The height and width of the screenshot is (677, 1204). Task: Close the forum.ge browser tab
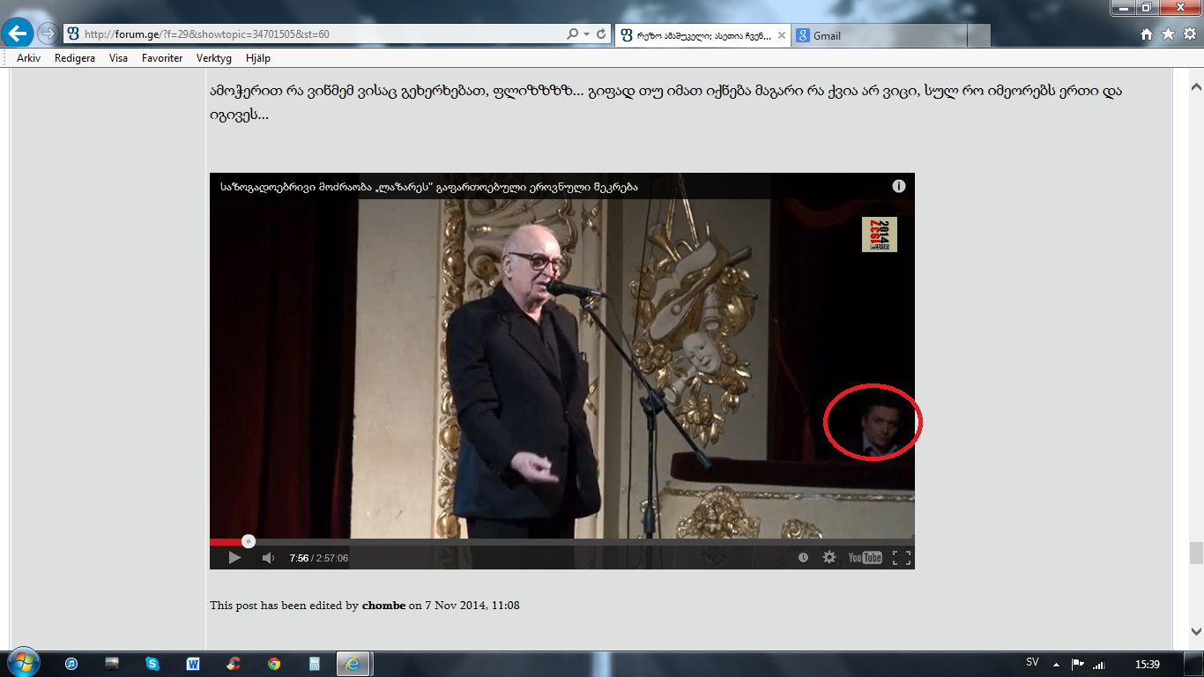[781, 35]
